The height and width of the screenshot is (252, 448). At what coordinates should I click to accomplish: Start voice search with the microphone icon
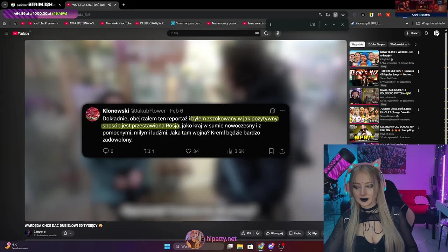tap(278, 33)
